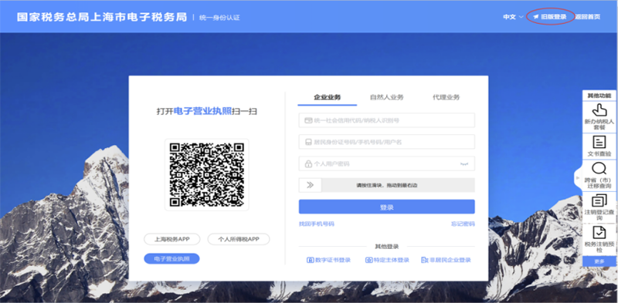Open the 税务注销预检 checkmark icon
Viewport: 618px width, 303px height.
coord(599,233)
